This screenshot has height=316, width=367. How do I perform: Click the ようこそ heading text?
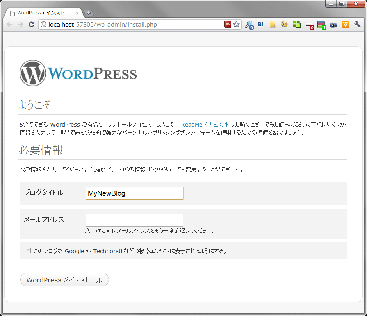(x=36, y=105)
